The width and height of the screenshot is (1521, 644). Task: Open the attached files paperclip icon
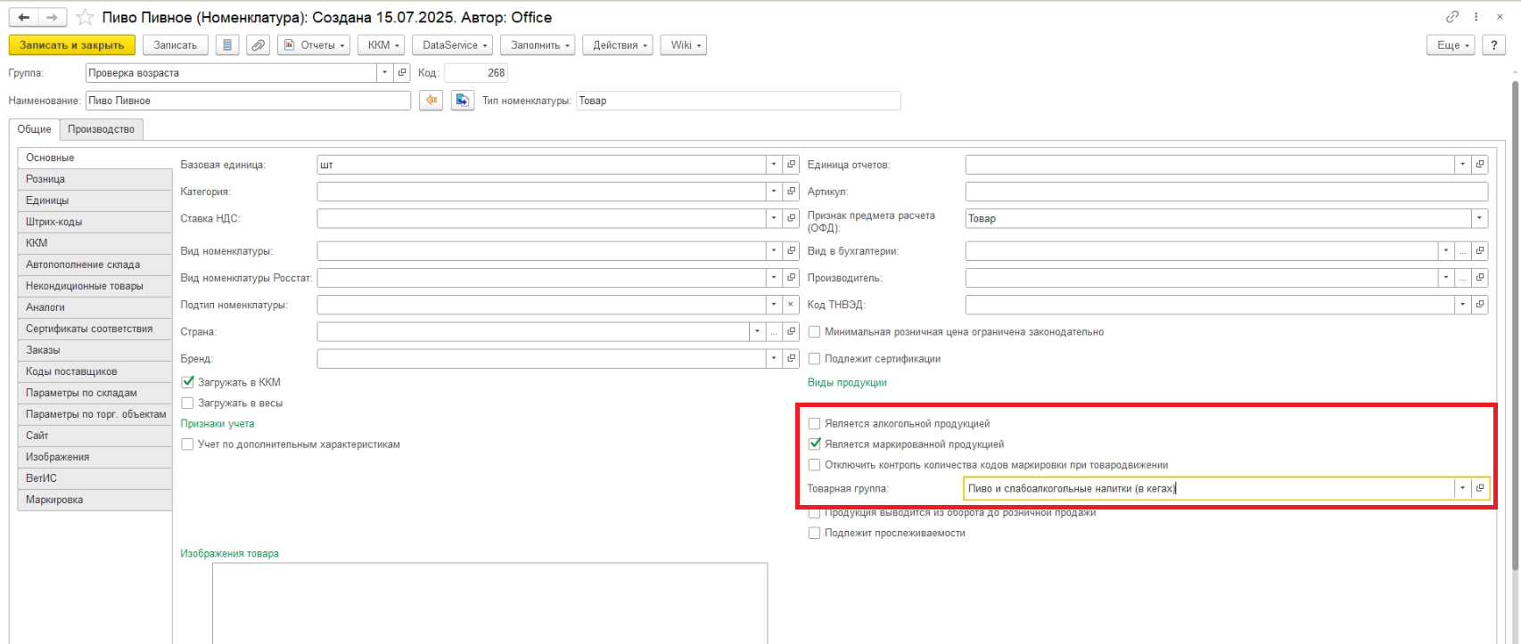click(258, 45)
